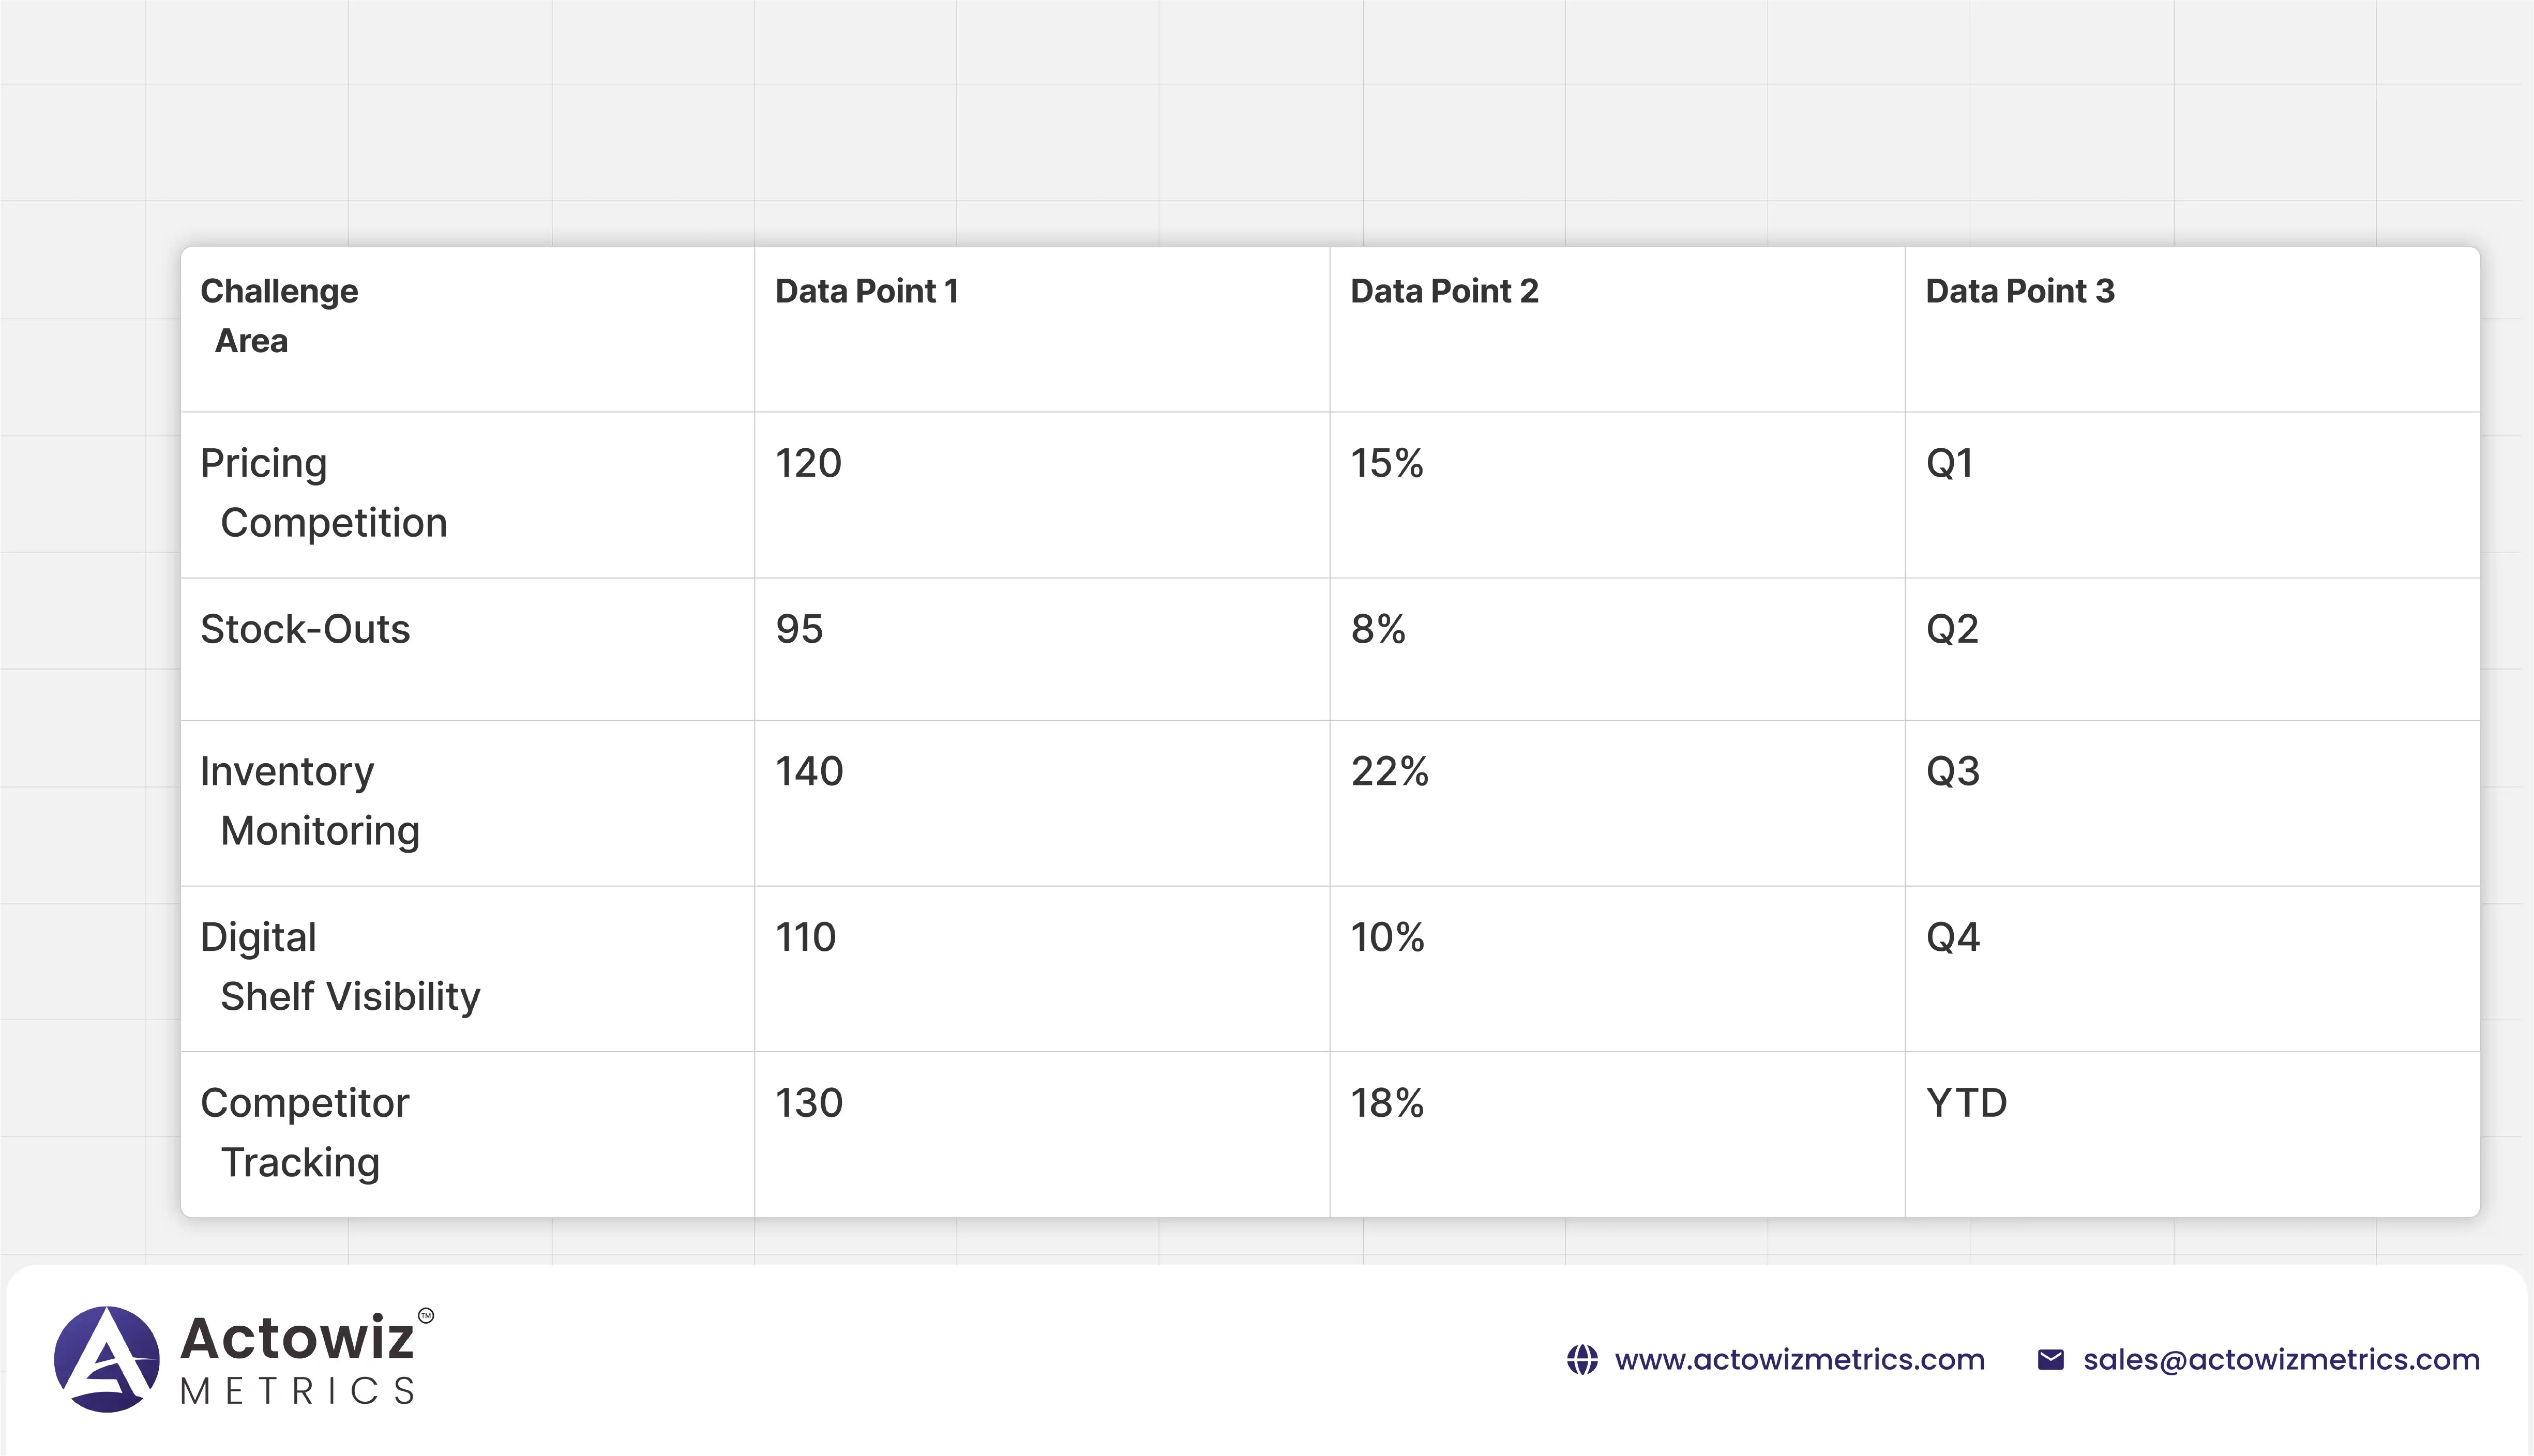Click the Digital Shelf Visibility cell

coord(340,967)
